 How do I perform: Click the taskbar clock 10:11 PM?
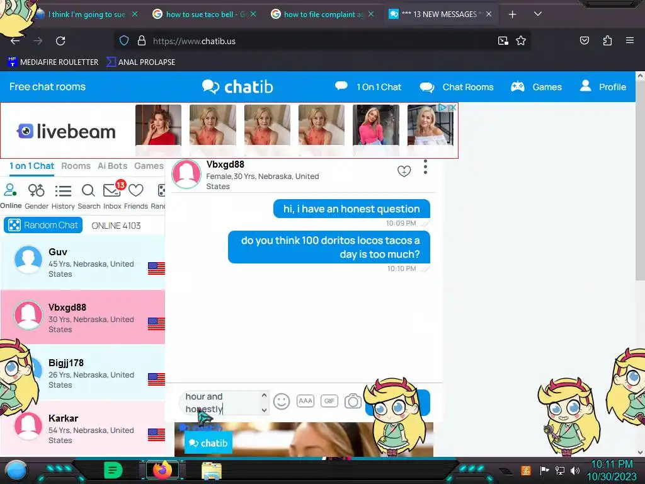(612, 464)
